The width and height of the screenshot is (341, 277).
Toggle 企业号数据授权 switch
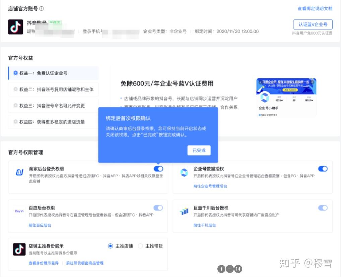[323, 169]
